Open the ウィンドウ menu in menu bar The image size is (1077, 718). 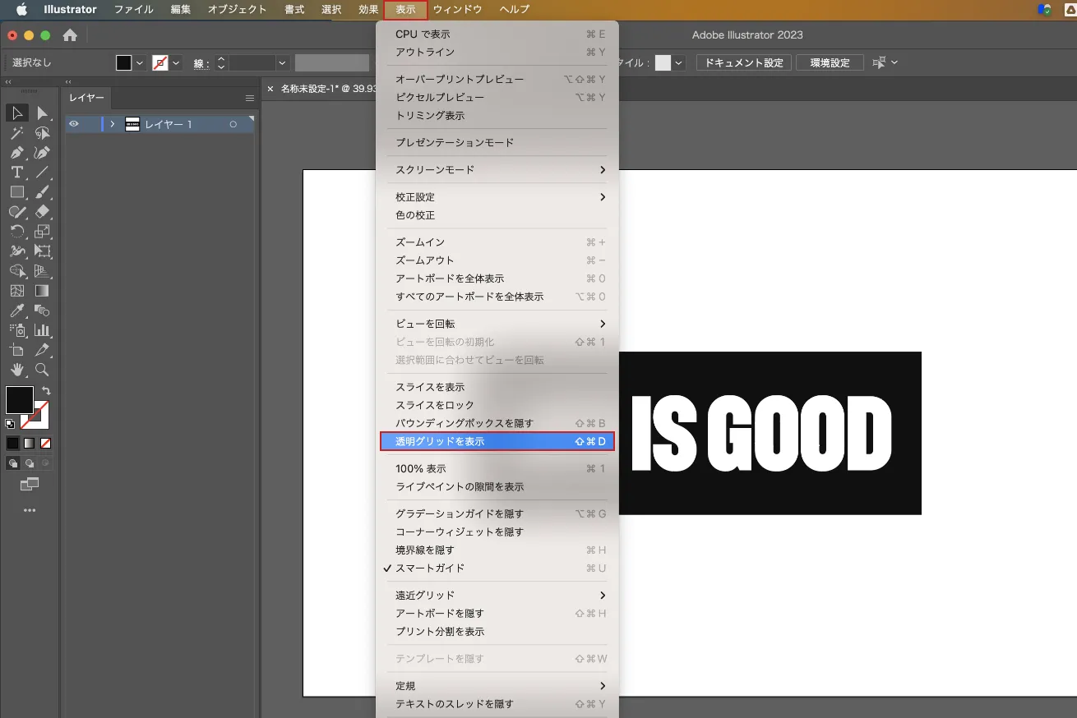click(457, 10)
